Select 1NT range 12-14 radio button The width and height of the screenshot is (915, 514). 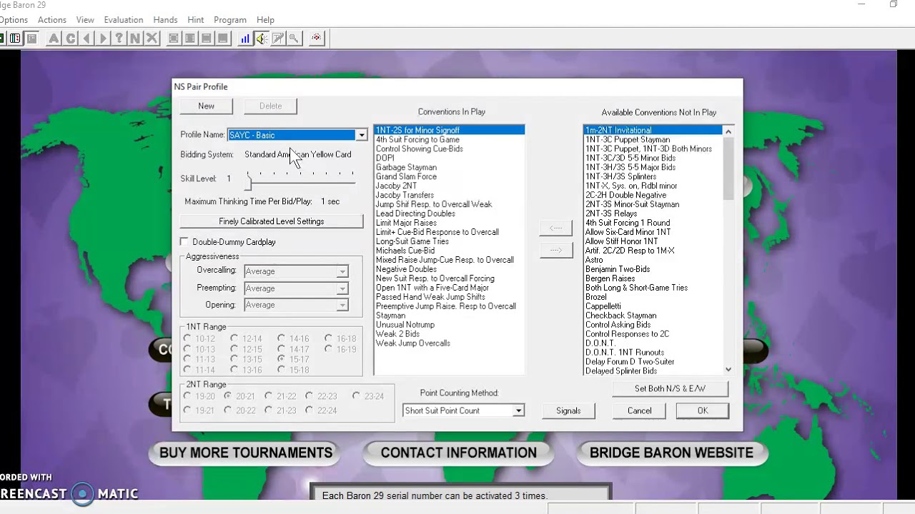pos(234,338)
